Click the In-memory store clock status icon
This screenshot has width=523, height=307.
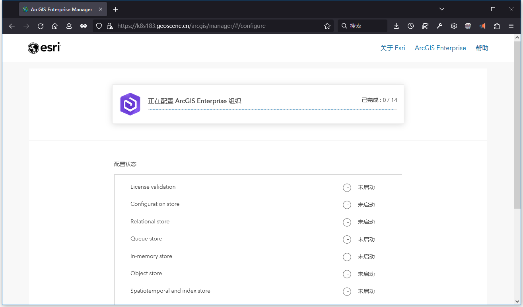click(x=347, y=257)
